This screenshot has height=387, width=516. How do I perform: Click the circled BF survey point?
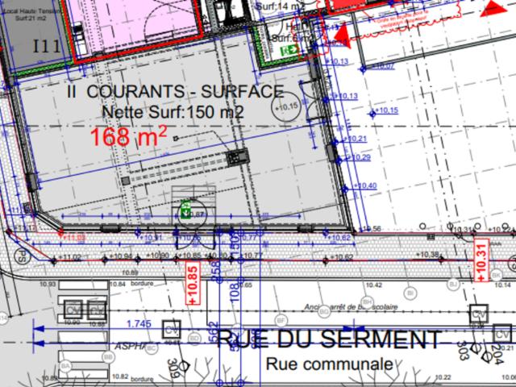281,319
